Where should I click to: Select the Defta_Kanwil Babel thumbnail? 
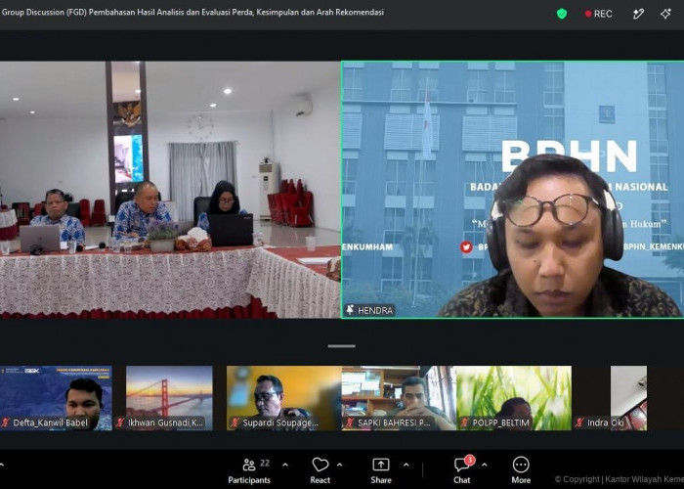pos(56,398)
